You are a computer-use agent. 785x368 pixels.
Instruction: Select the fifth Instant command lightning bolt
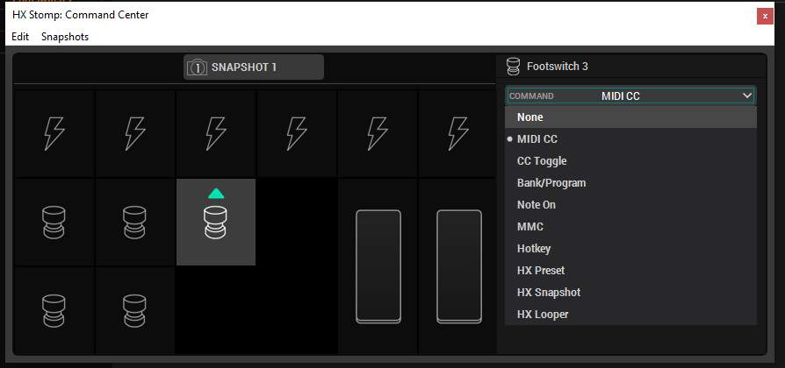point(378,133)
